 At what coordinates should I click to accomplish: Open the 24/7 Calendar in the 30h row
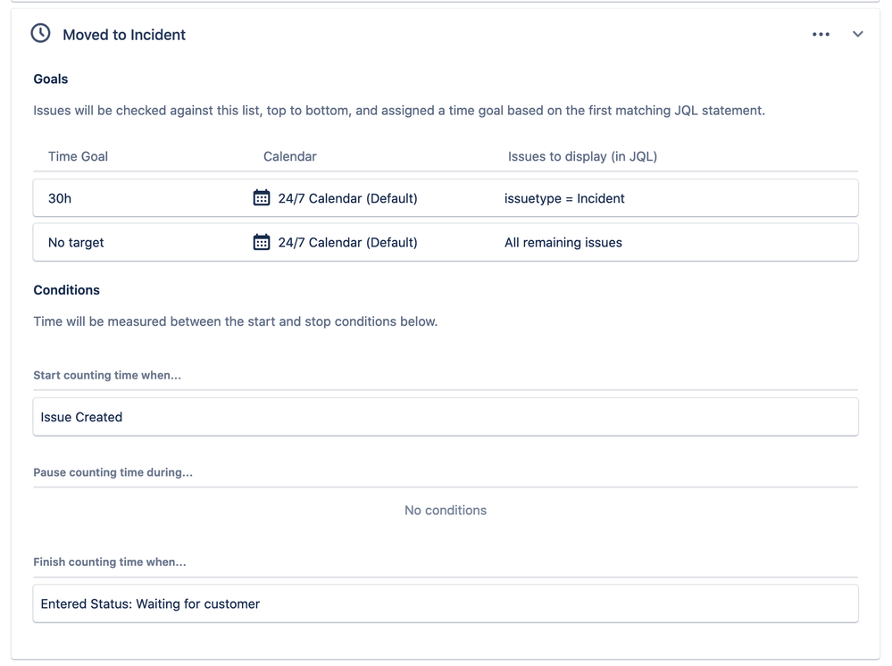pyautogui.click(x=347, y=198)
